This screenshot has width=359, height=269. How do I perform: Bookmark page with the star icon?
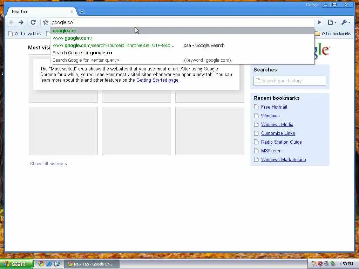(x=46, y=22)
